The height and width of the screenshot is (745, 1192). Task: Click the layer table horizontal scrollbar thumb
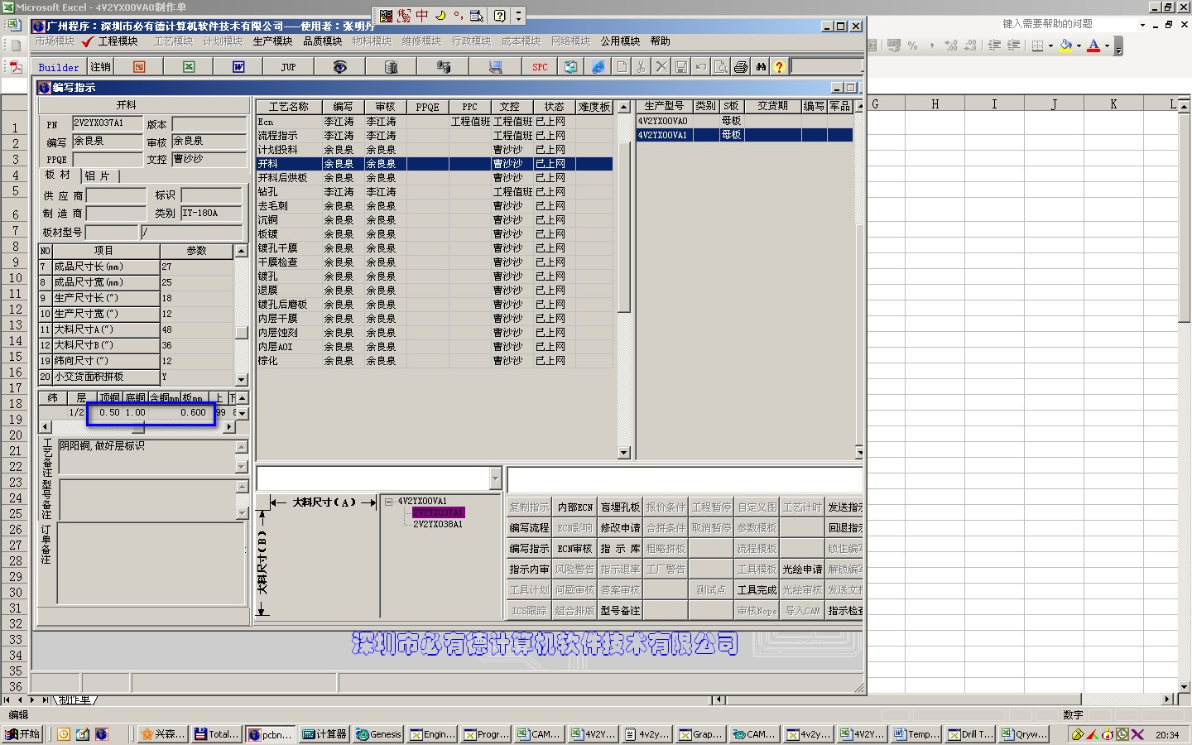tap(138, 427)
